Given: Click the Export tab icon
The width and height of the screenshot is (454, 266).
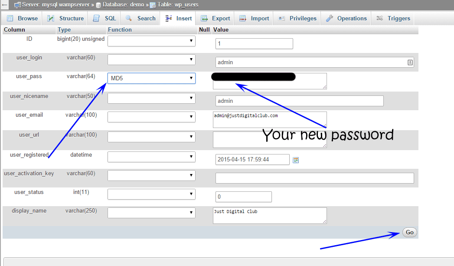Looking at the screenshot, I should (204, 18).
